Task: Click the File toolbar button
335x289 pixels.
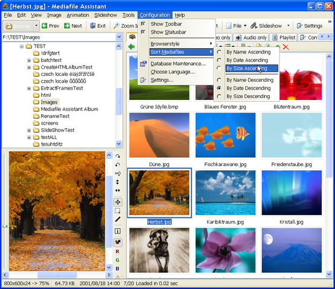Action: tap(234, 26)
